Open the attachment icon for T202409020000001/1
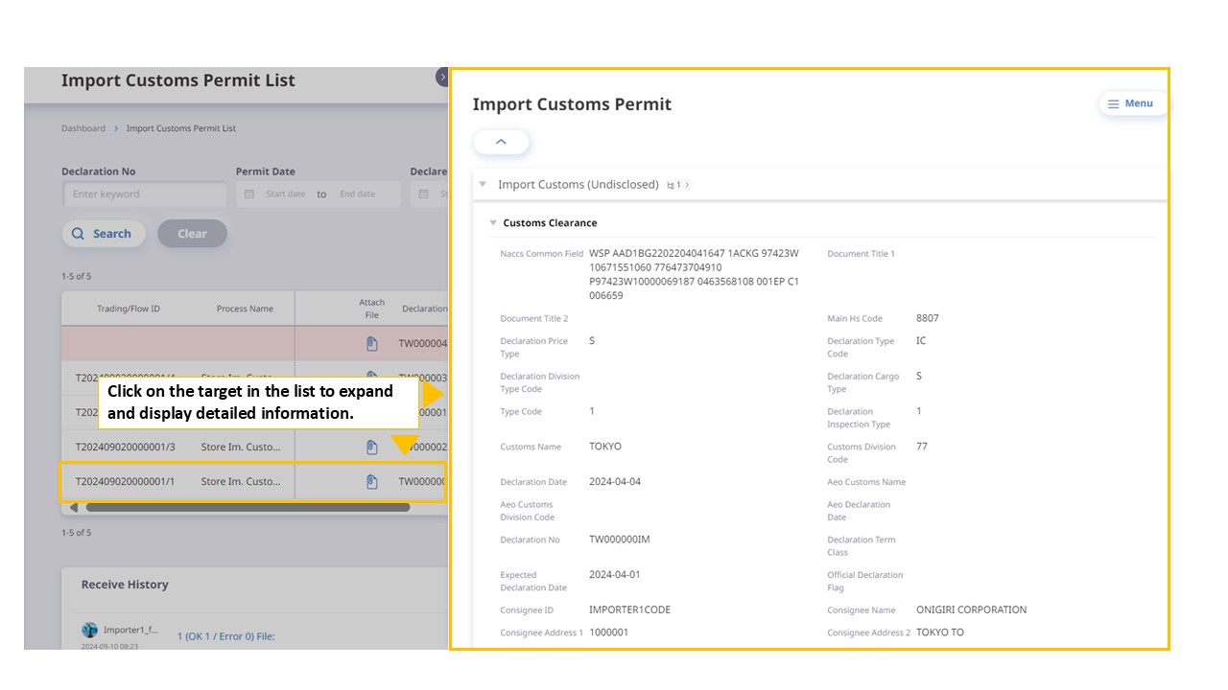 pos(371,482)
